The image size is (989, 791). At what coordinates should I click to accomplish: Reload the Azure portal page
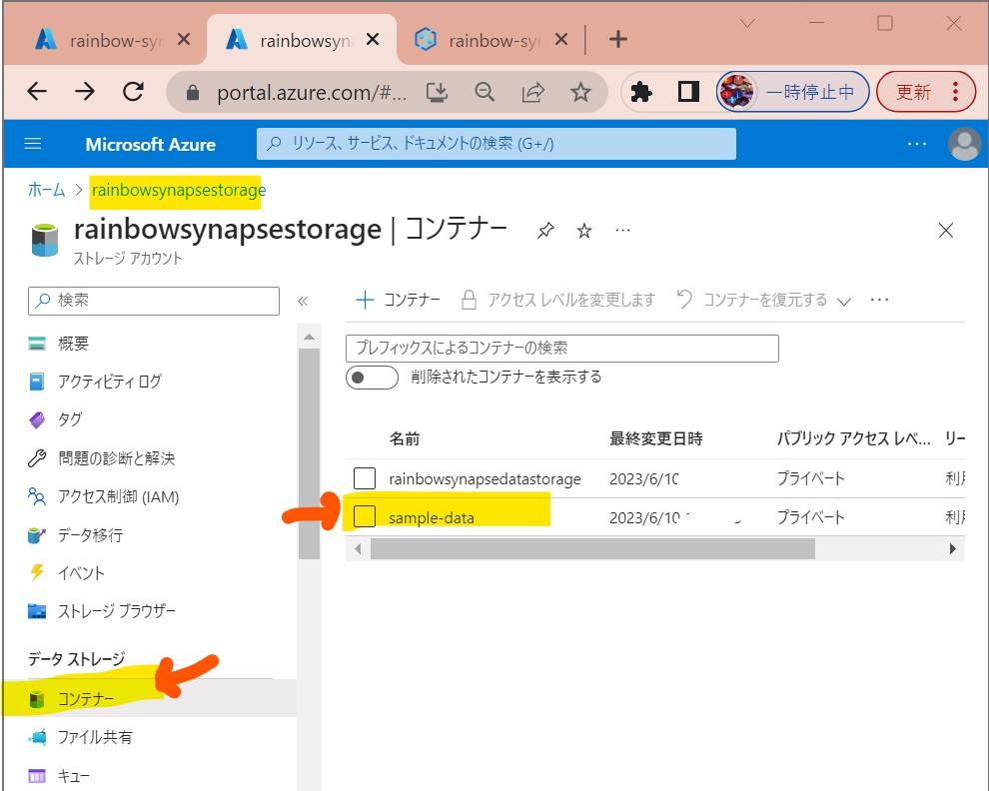(133, 92)
